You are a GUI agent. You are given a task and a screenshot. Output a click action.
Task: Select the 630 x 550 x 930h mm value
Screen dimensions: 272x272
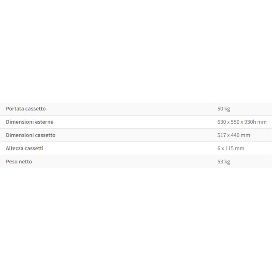point(242,122)
